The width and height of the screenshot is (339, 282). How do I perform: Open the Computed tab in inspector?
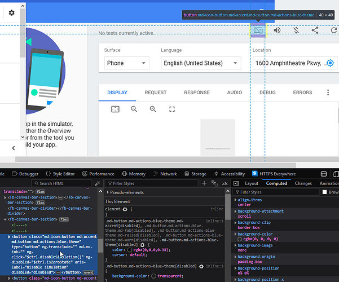pos(276,183)
